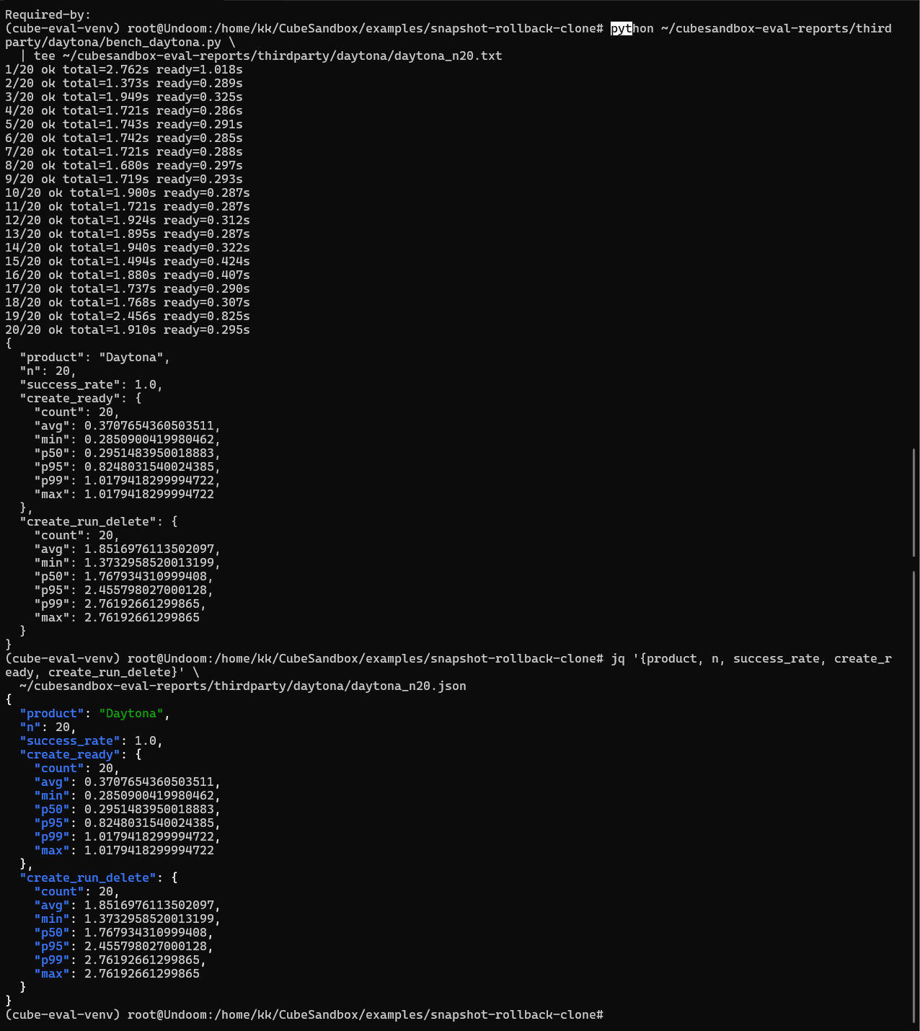
Task: Click "success_rate": 1.0 in the uncolored python output
Action: pyautogui.click(x=92, y=384)
